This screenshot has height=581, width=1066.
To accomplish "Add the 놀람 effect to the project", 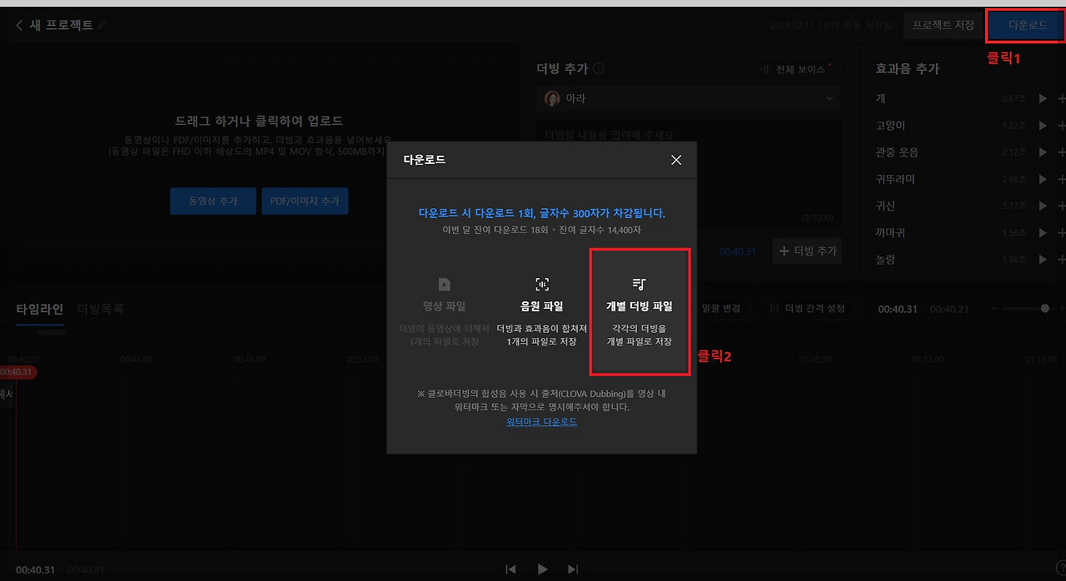I will pyautogui.click(x=1064, y=259).
